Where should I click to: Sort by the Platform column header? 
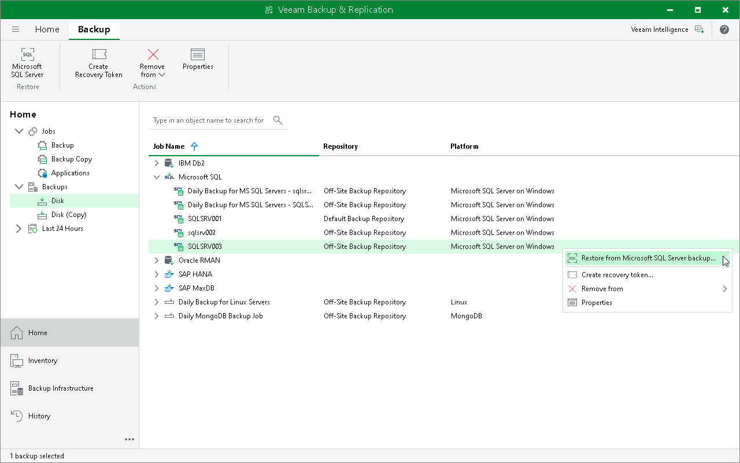pyautogui.click(x=464, y=146)
